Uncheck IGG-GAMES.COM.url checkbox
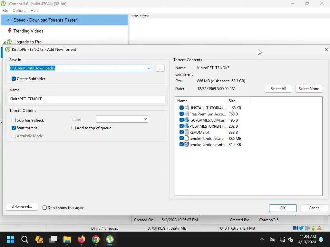This screenshot has width=330, height=247. click(x=181, y=120)
